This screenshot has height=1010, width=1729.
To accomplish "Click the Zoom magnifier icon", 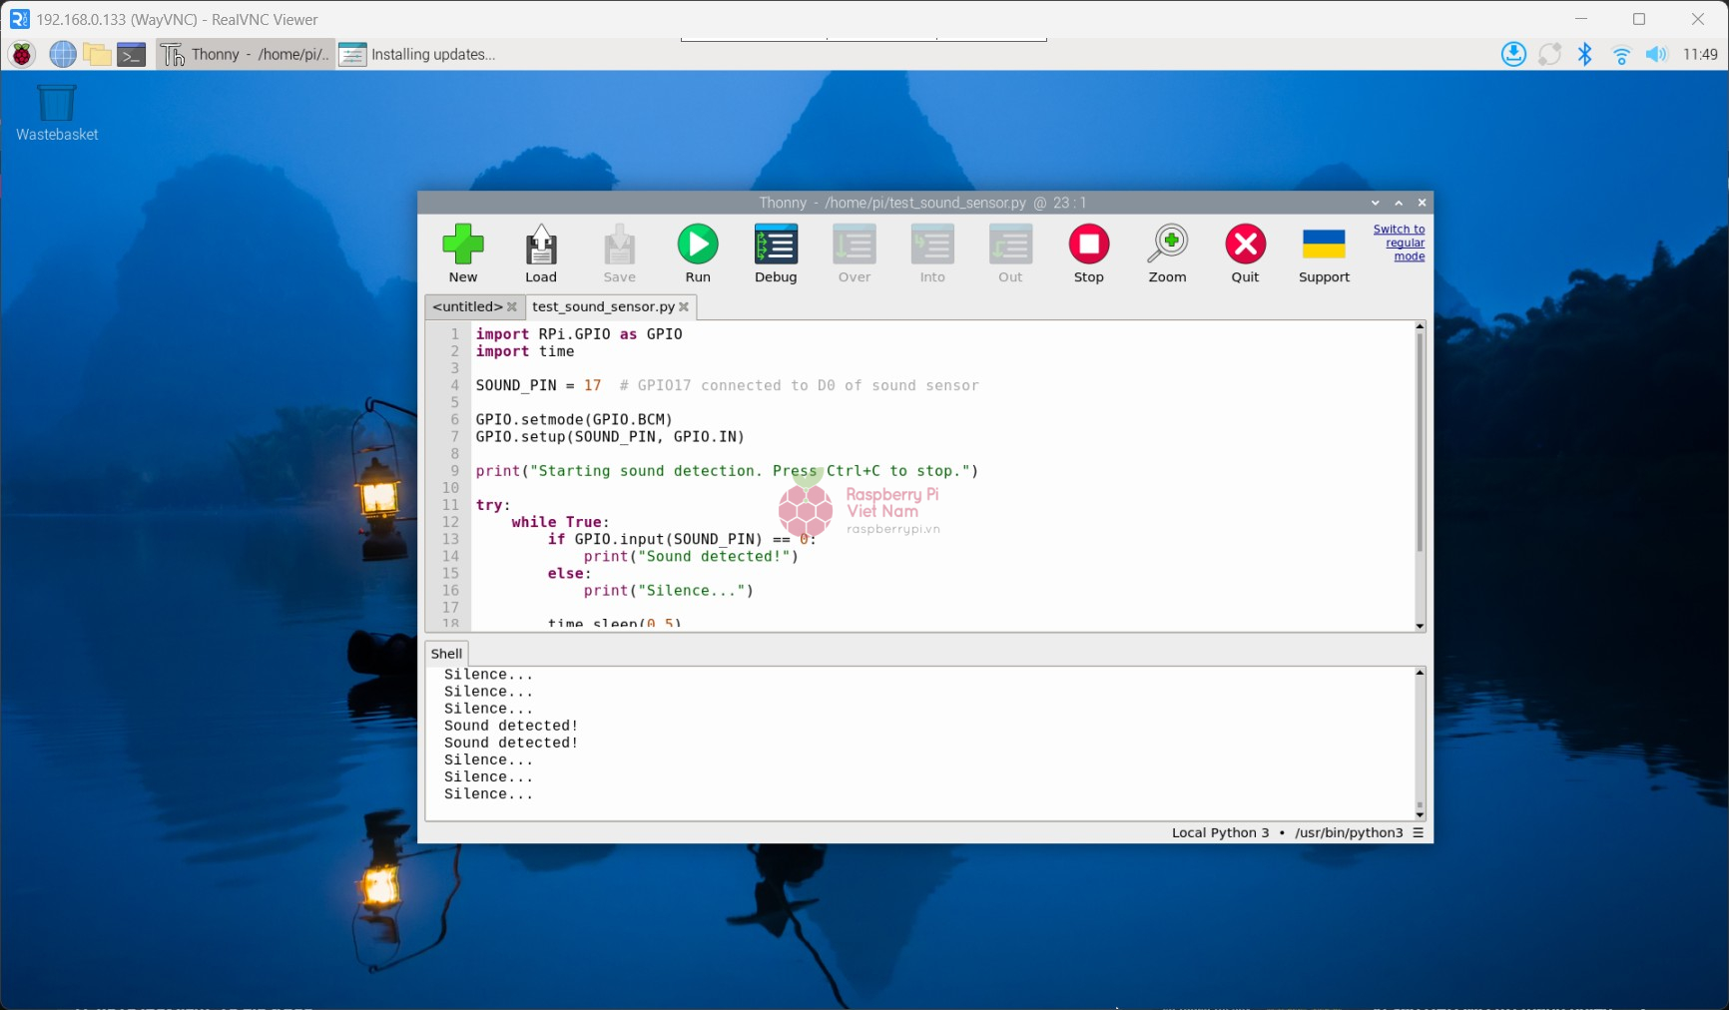I will [1167, 246].
